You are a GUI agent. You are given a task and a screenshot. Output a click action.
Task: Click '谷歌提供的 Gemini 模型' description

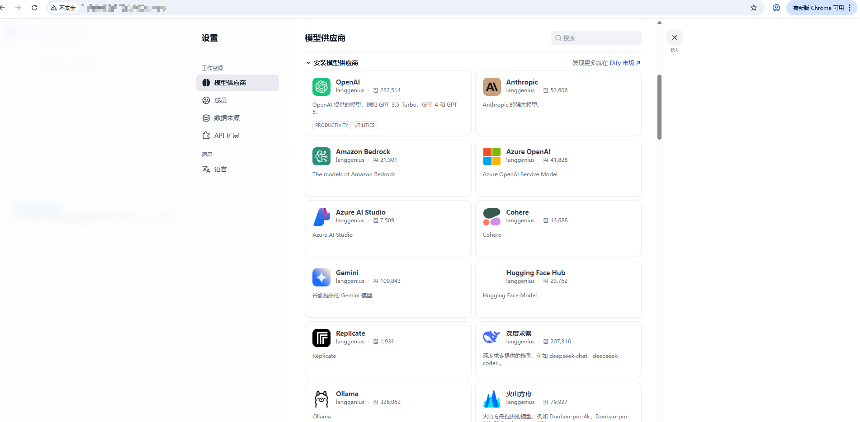[343, 295]
